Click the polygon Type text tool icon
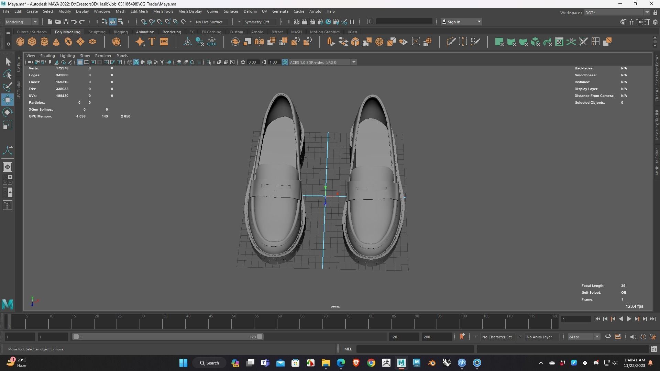This screenshot has width=660, height=371. 152,42
